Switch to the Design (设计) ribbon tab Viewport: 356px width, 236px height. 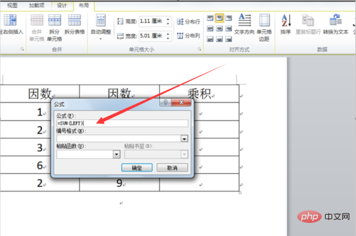click(x=62, y=5)
